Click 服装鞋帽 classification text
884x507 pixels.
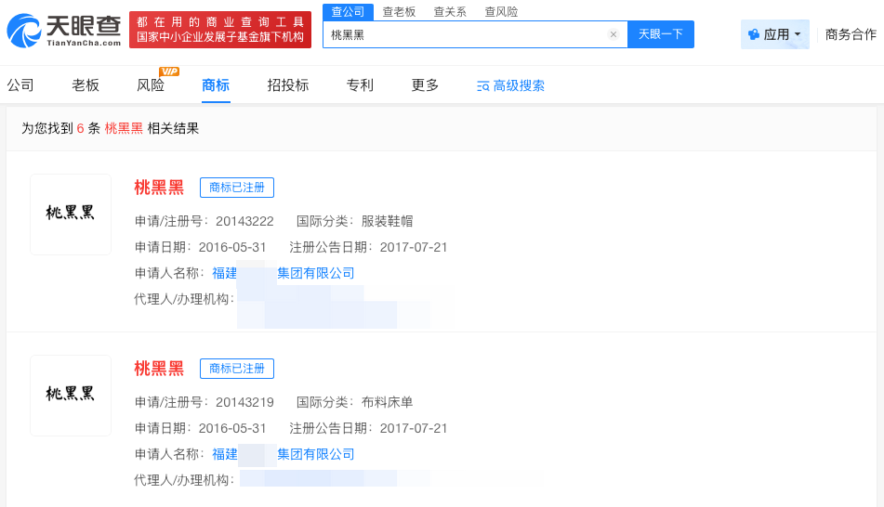click(x=388, y=221)
